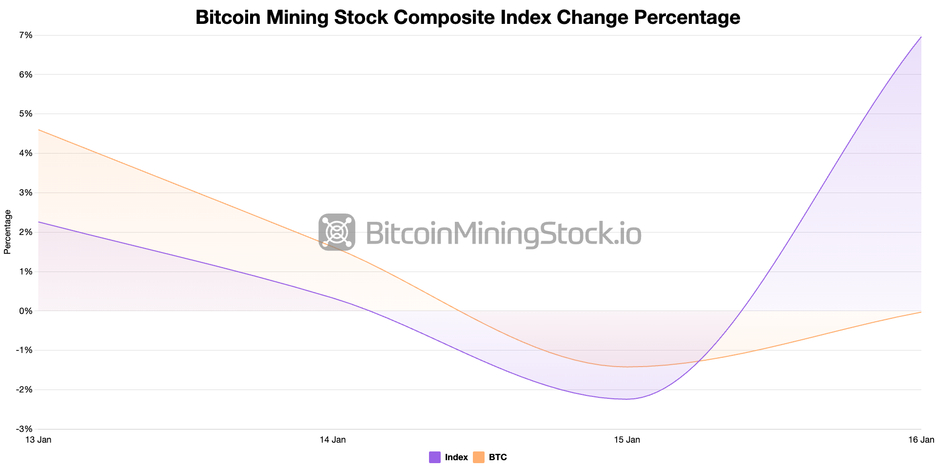Click the BitcoinMiningStock.io mining logo icon

point(337,232)
